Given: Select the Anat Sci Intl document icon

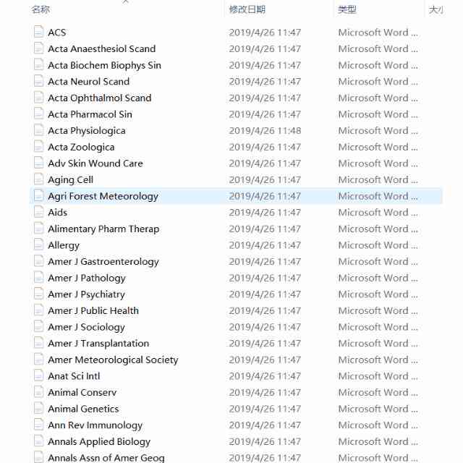Looking at the screenshot, I should [x=38, y=375].
